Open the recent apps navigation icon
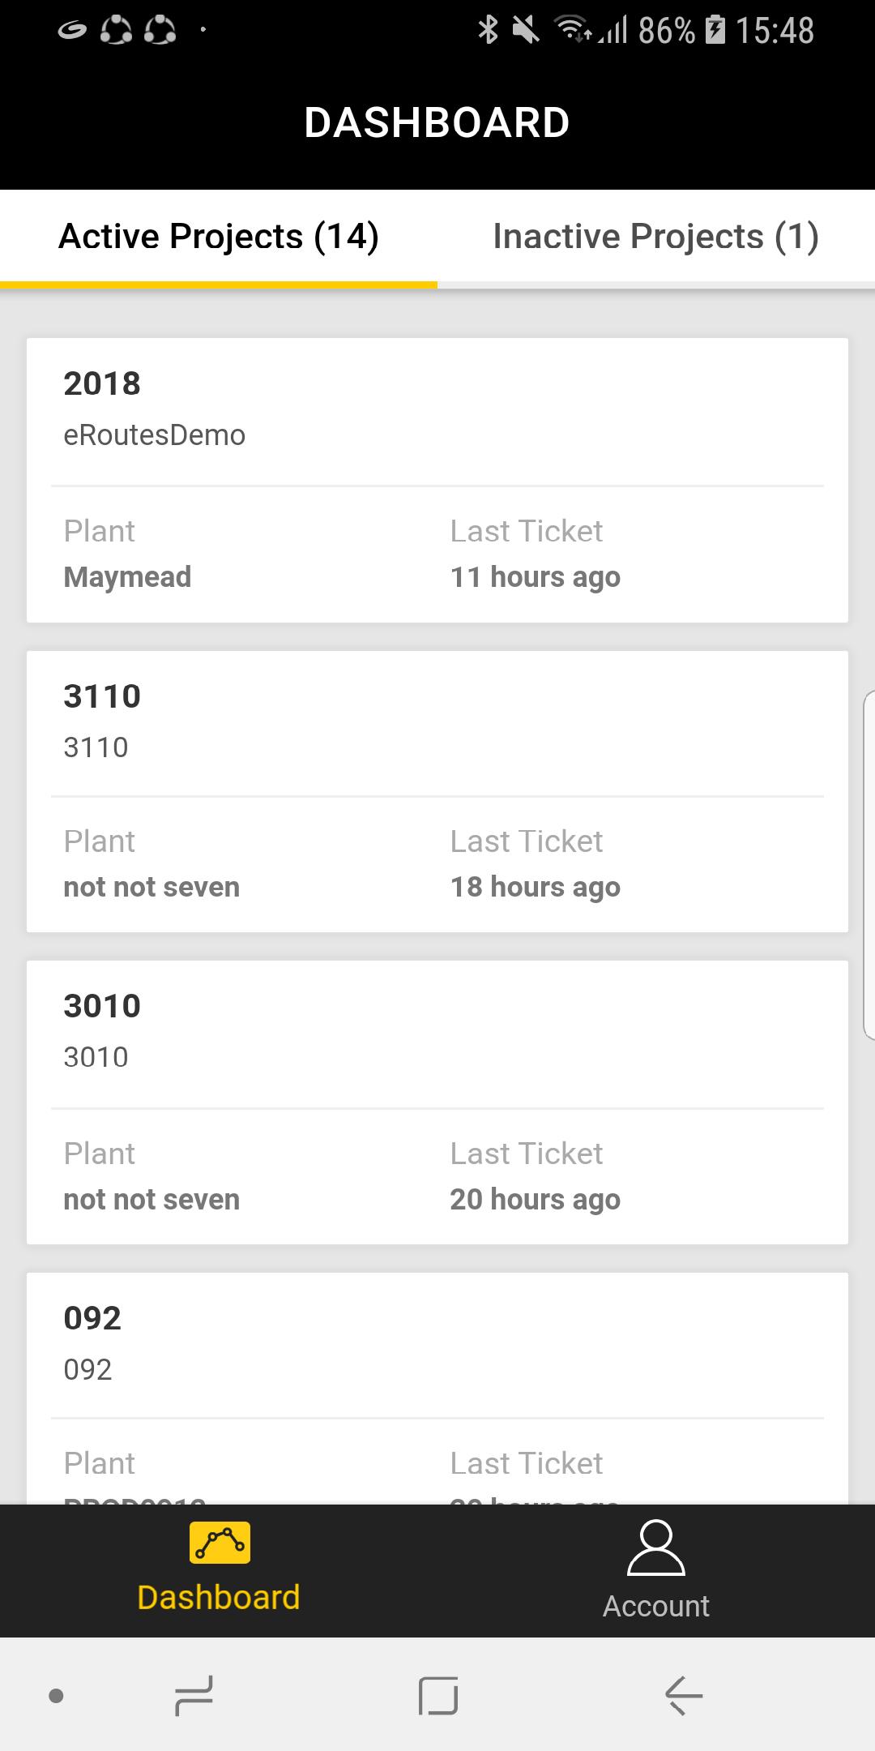 point(194,1695)
